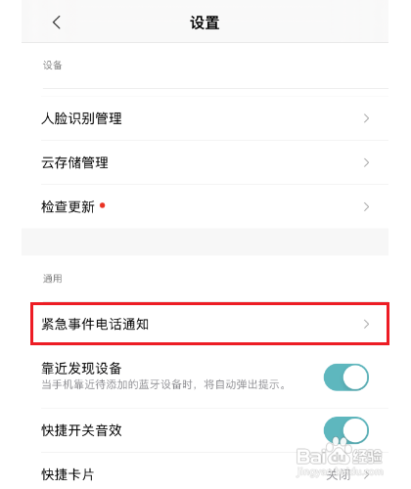
Task: Open 云存储管理 chevron arrow
Action: pos(366,162)
